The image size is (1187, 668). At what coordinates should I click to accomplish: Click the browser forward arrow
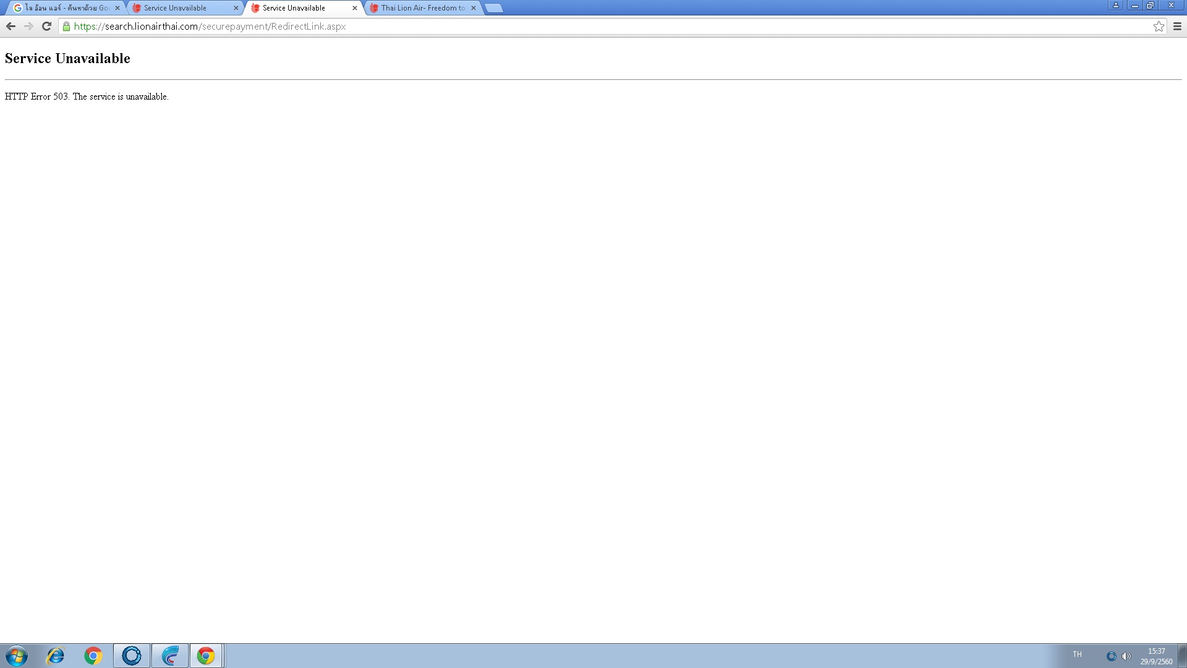pos(28,26)
